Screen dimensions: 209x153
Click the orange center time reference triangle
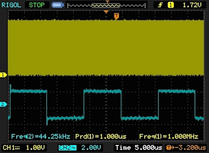(106, 12)
